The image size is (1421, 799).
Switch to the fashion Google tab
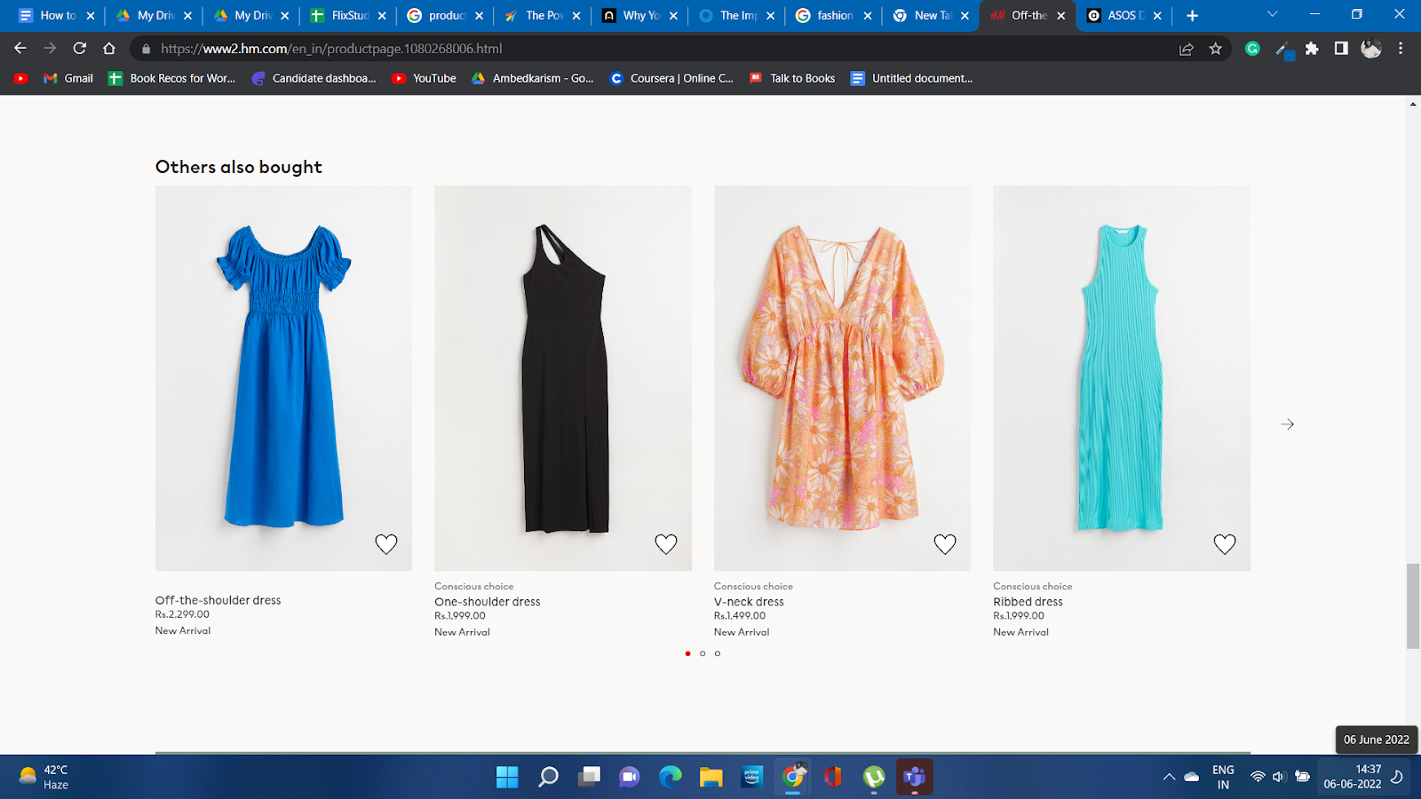834,15
